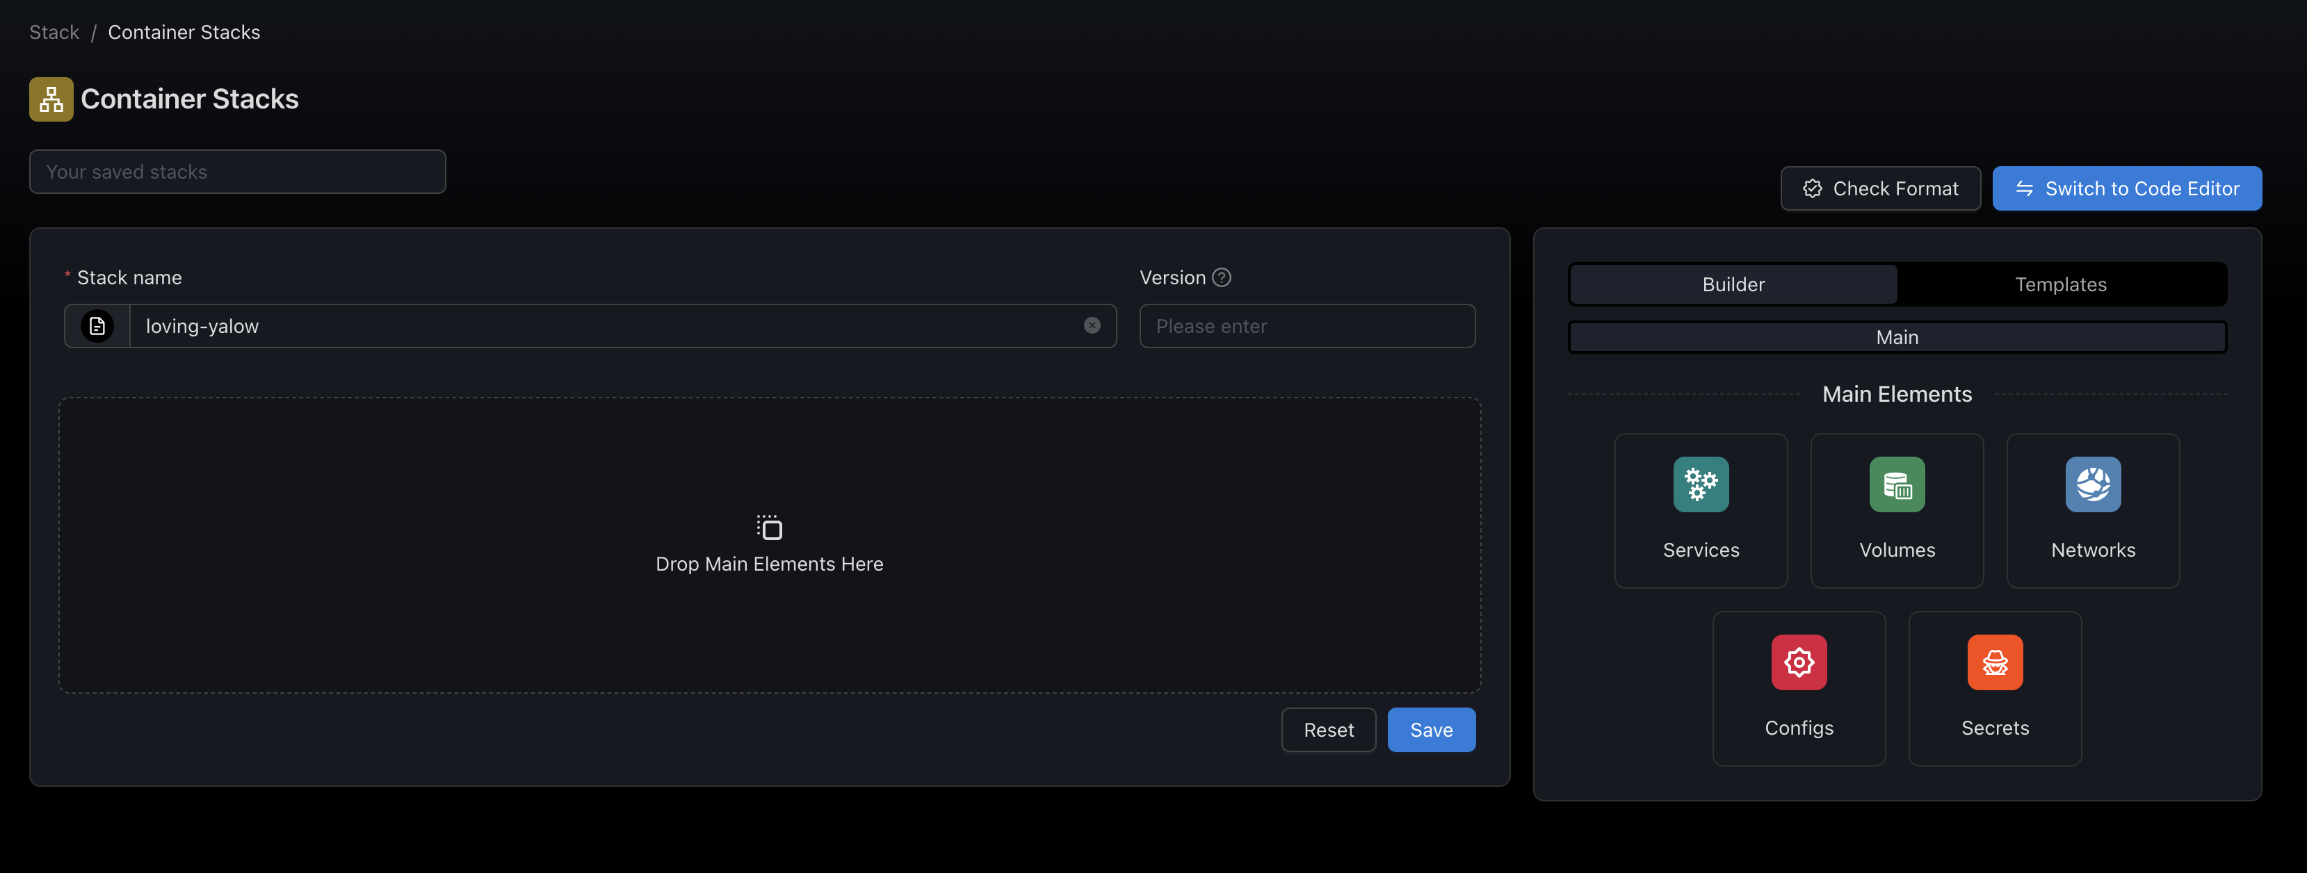Focus the Version input field

tap(1306, 326)
